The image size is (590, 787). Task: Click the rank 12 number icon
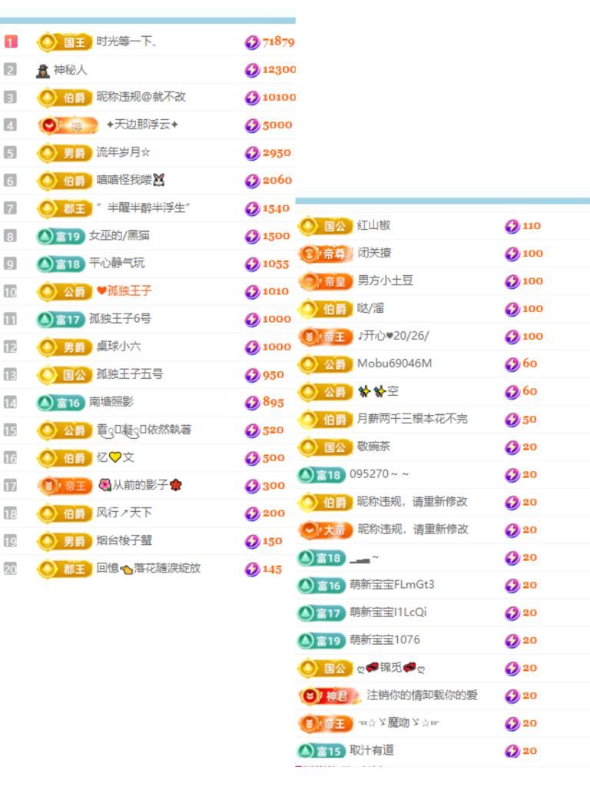click(10, 347)
